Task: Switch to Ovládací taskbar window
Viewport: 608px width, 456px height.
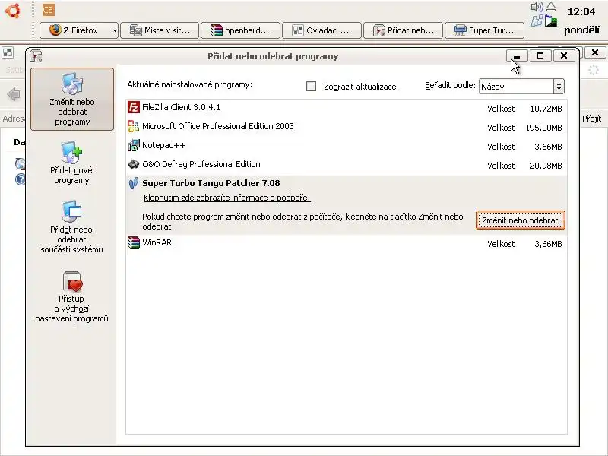Action: pos(321,30)
